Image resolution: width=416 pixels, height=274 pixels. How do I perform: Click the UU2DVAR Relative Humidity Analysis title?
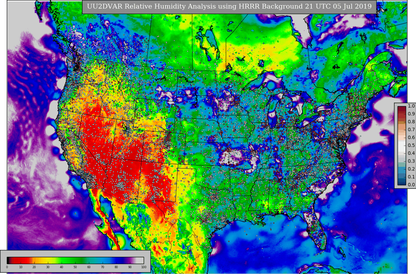tap(229, 7)
